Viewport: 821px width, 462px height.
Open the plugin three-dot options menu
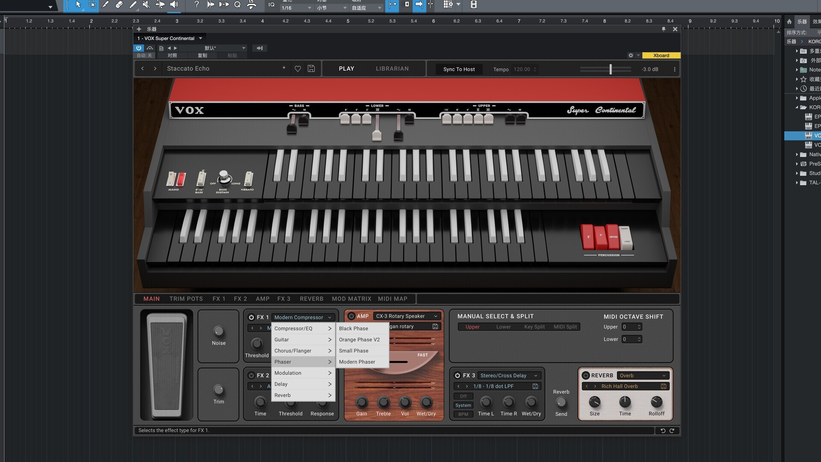pyautogui.click(x=675, y=69)
